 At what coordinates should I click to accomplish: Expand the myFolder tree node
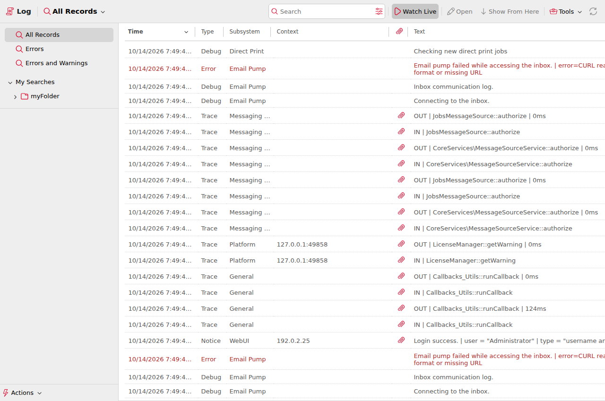[x=15, y=97]
